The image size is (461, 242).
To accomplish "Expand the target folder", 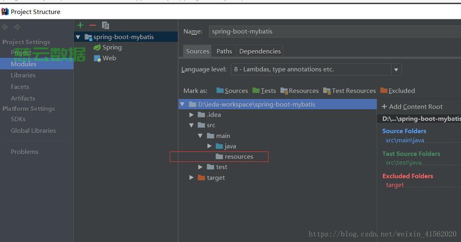I will coord(191,178).
